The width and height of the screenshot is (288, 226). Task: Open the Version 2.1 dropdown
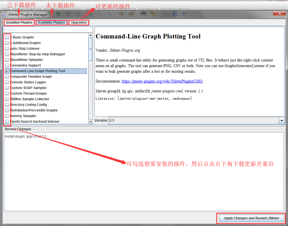[197, 120]
